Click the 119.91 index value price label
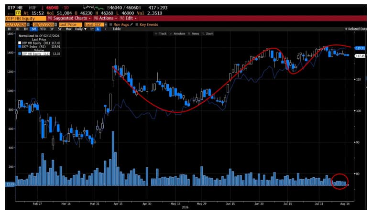Viewport: 372px width, 215px height. [x=360, y=48]
